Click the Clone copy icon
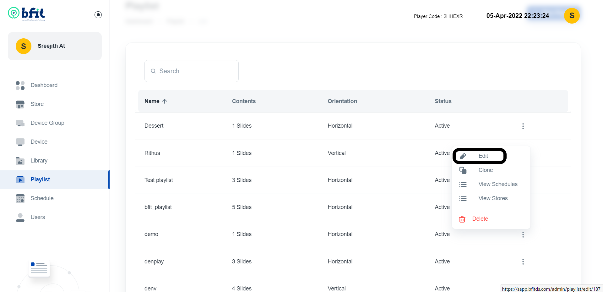The width and height of the screenshot is (603, 292). [463, 170]
